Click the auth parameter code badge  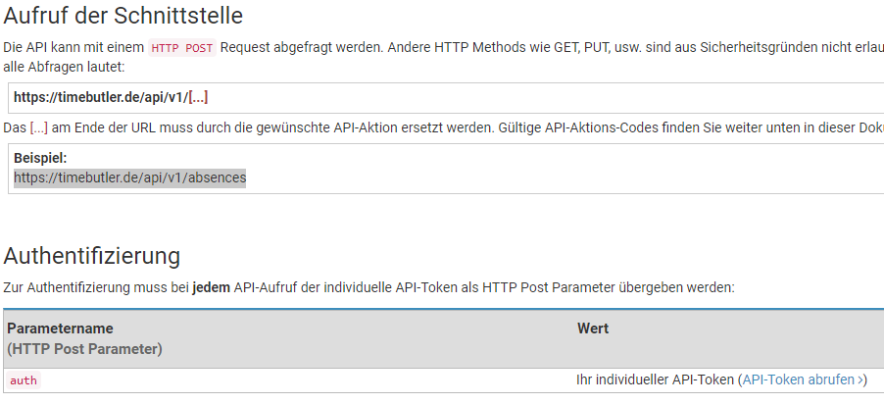point(24,380)
